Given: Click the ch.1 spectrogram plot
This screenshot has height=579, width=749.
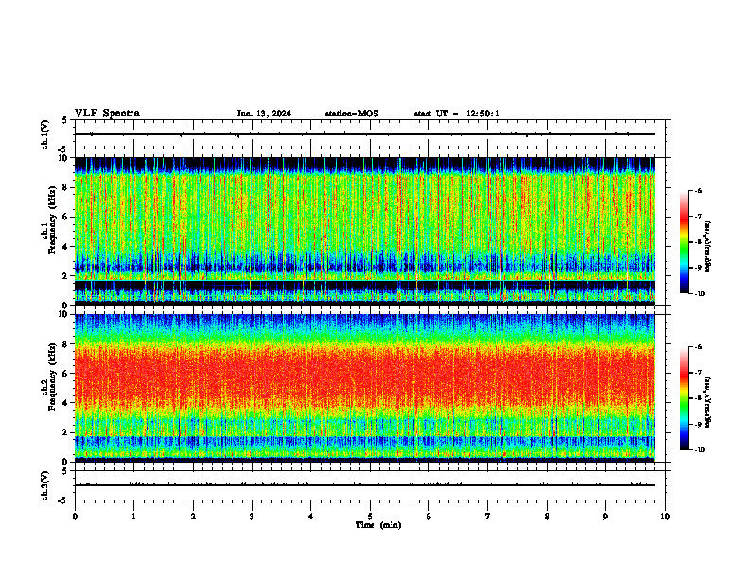Looking at the screenshot, I should point(365,231).
